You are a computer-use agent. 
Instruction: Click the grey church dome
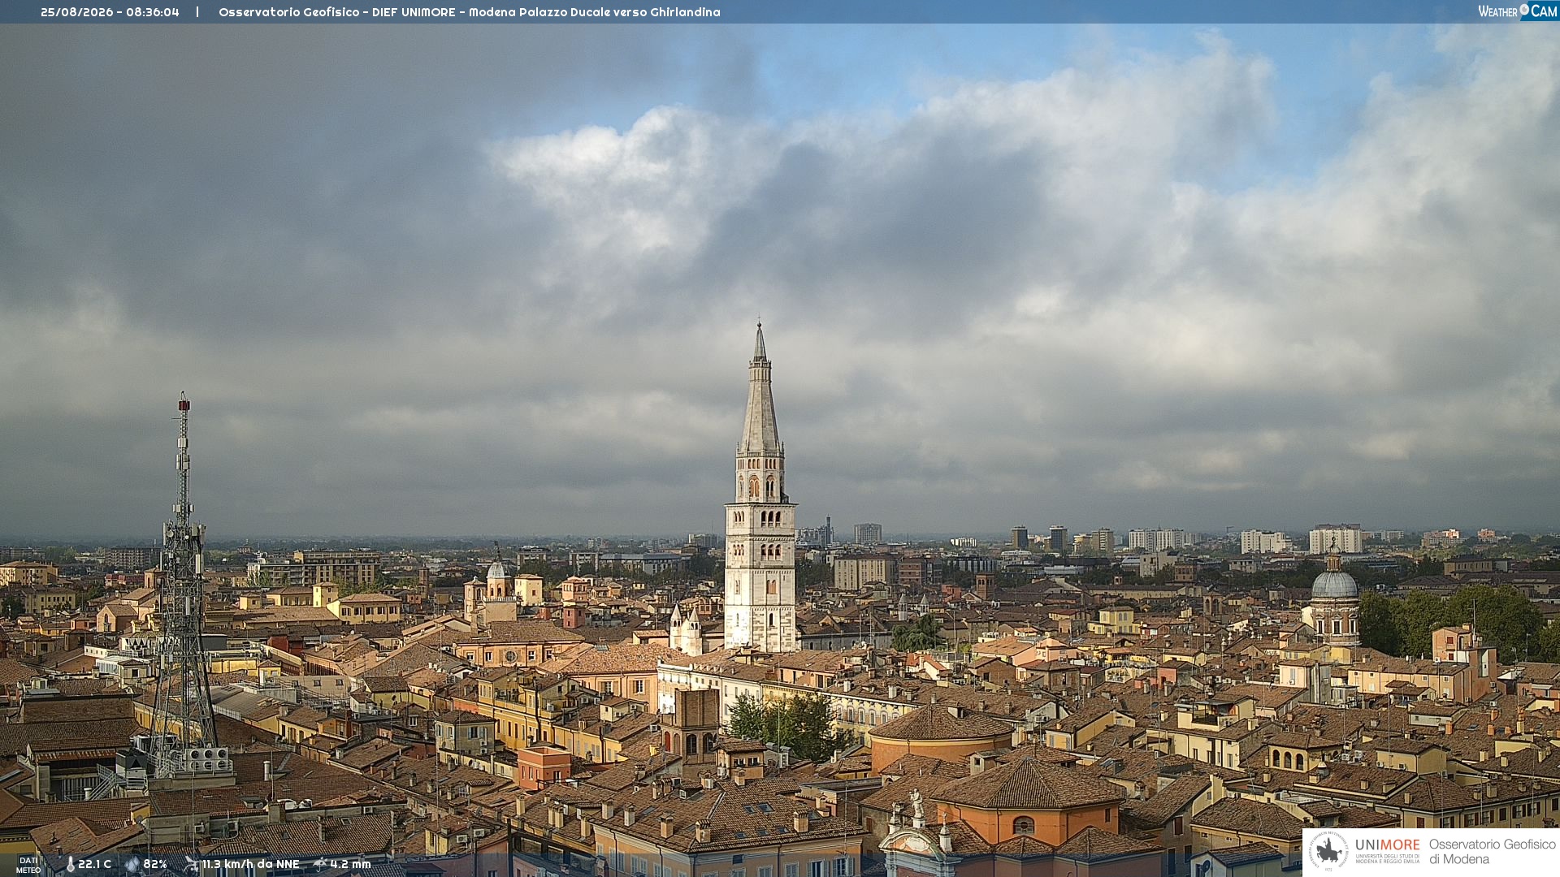[1334, 584]
